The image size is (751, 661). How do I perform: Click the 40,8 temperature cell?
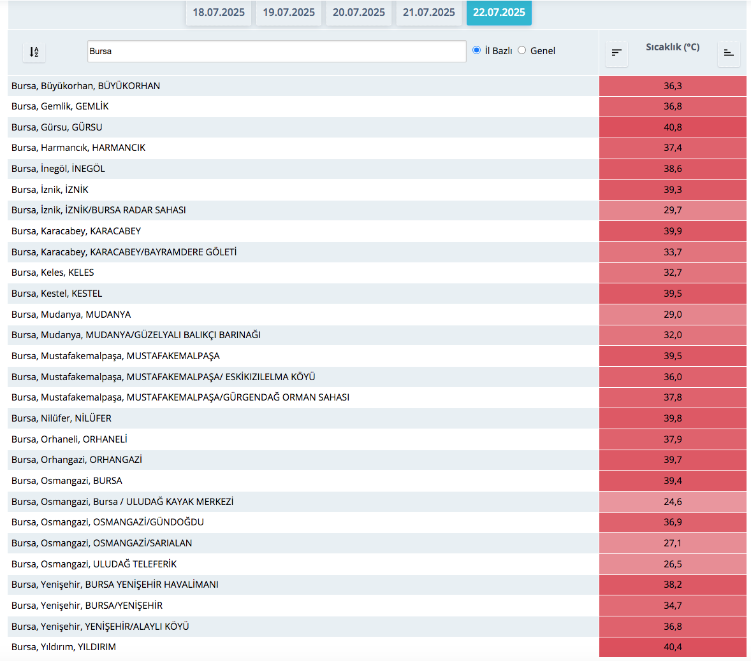pos(673,127)
